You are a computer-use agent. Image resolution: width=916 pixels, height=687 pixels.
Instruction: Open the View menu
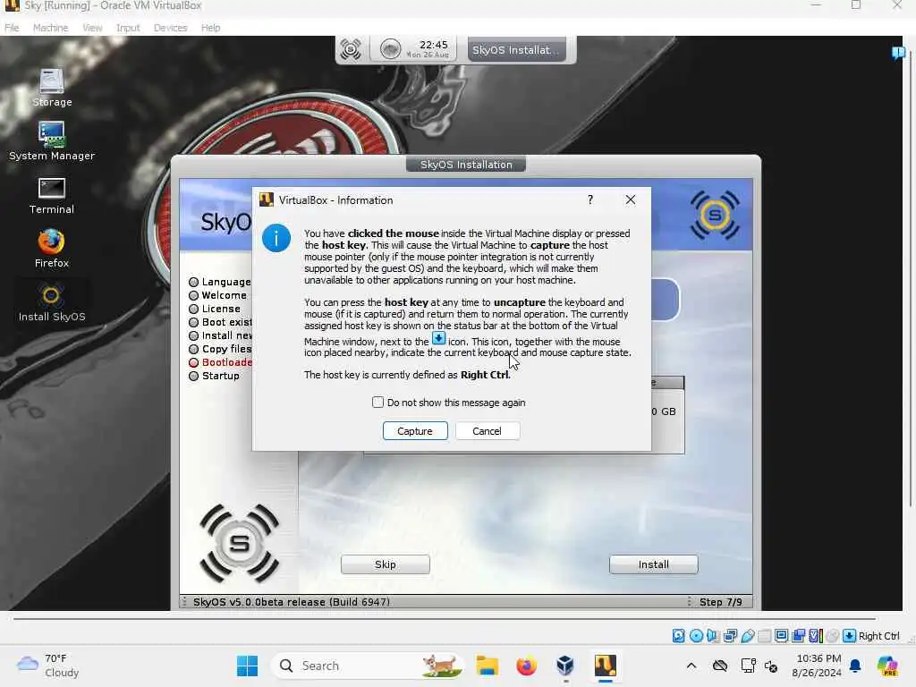(92, 28)
